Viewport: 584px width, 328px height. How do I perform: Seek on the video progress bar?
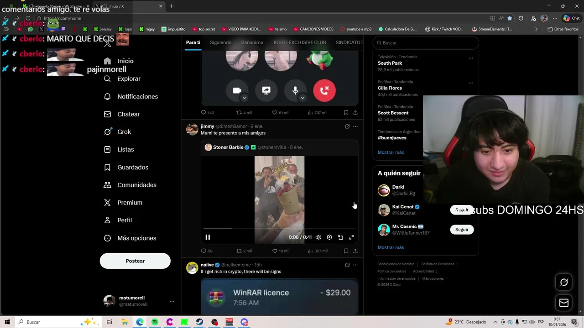[279, 228]
